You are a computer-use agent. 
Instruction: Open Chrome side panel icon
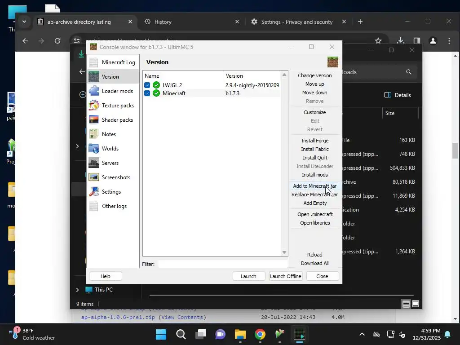pos(416,41)
